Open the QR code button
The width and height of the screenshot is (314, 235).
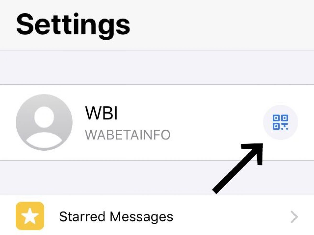pyautogui.click(x=281, y=122)
